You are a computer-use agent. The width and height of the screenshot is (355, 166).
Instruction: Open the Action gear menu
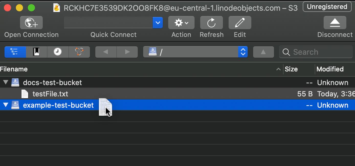click(181, 22)
